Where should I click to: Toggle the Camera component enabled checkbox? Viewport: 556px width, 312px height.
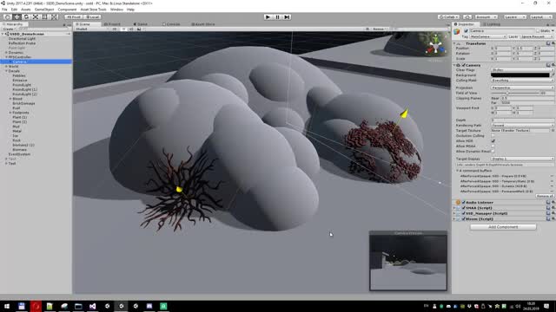click(x=463, y=65)
